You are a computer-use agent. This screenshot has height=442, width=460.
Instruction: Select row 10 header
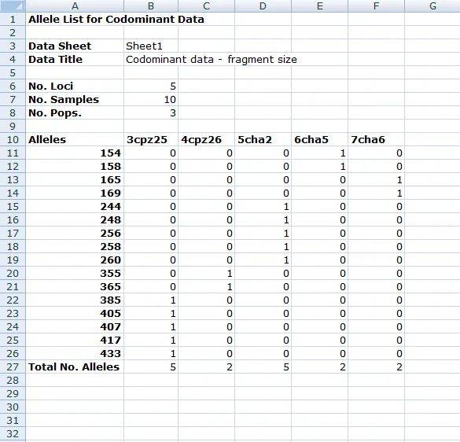(13, 140)
